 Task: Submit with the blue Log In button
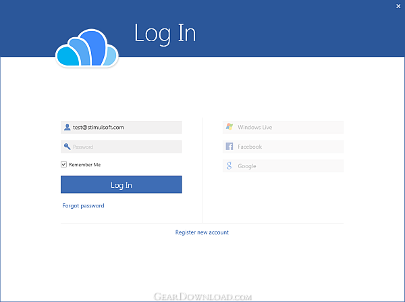(x=121, y=184)
